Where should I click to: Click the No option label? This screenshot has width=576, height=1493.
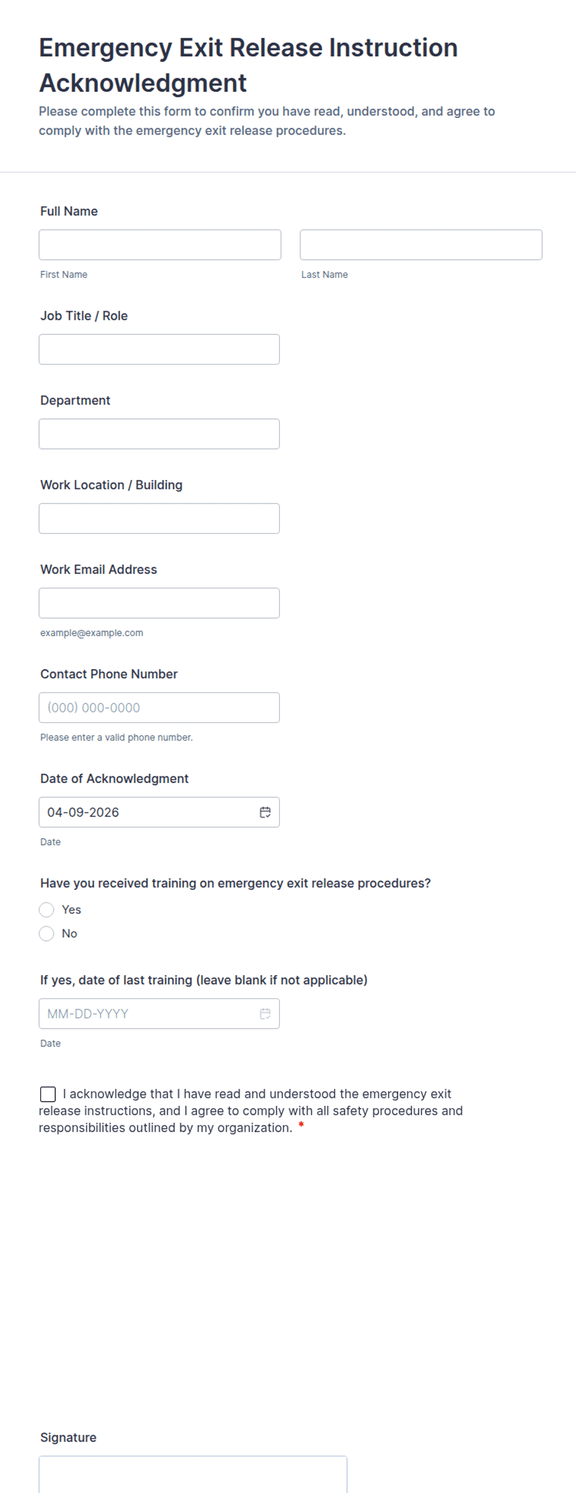(x=69, y=934)
